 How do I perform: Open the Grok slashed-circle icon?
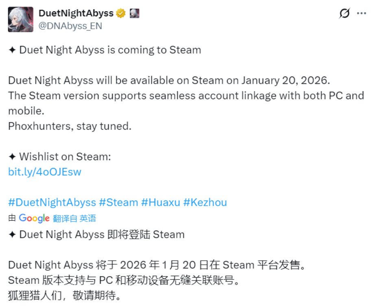[344, 13]
